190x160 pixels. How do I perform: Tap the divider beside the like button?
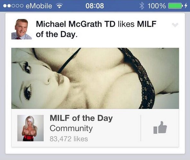tap(140, 128)
